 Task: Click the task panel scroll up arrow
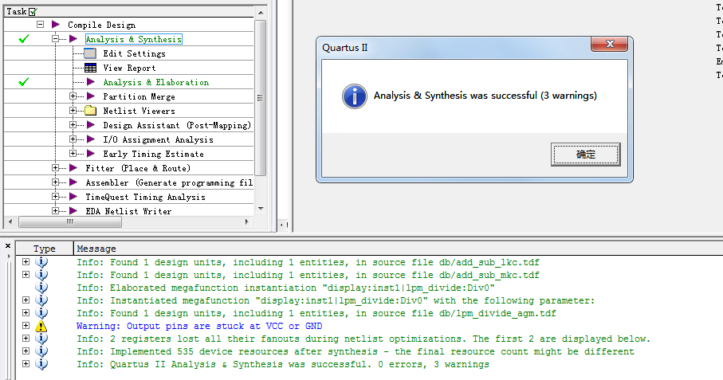coord(260,13)
